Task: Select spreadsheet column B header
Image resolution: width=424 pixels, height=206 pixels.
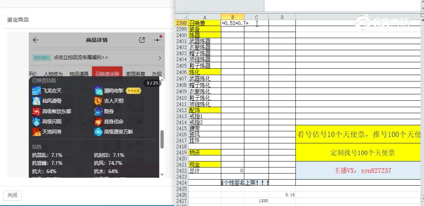Action: click(232, 17)
